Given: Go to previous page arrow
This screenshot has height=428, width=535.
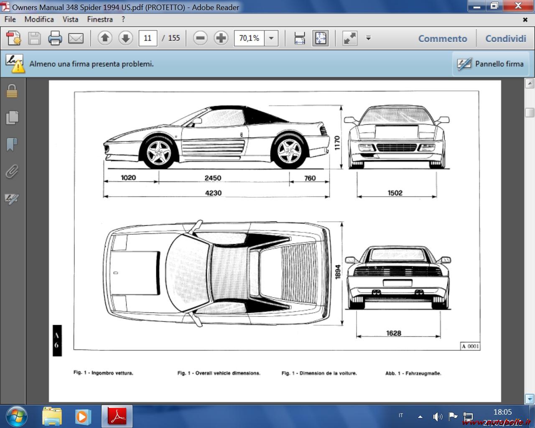Looking at the screenshot, I should 105,38.
